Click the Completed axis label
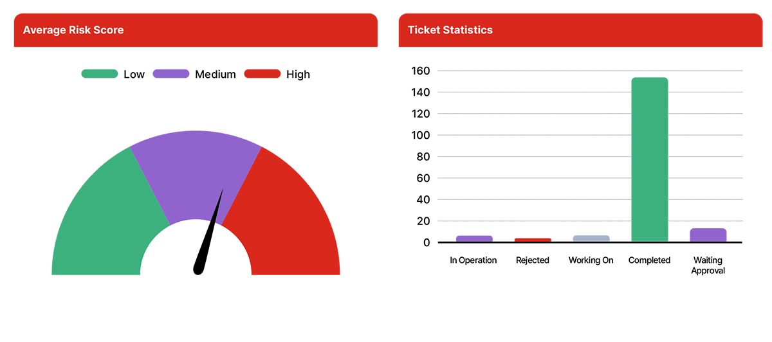This screenshot has height=342, width=772. [x=649, y=260]
